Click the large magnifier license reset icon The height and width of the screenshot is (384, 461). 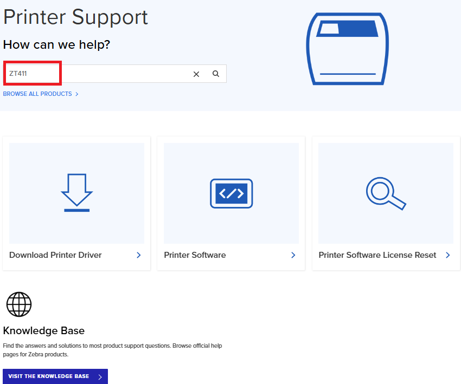386,193
